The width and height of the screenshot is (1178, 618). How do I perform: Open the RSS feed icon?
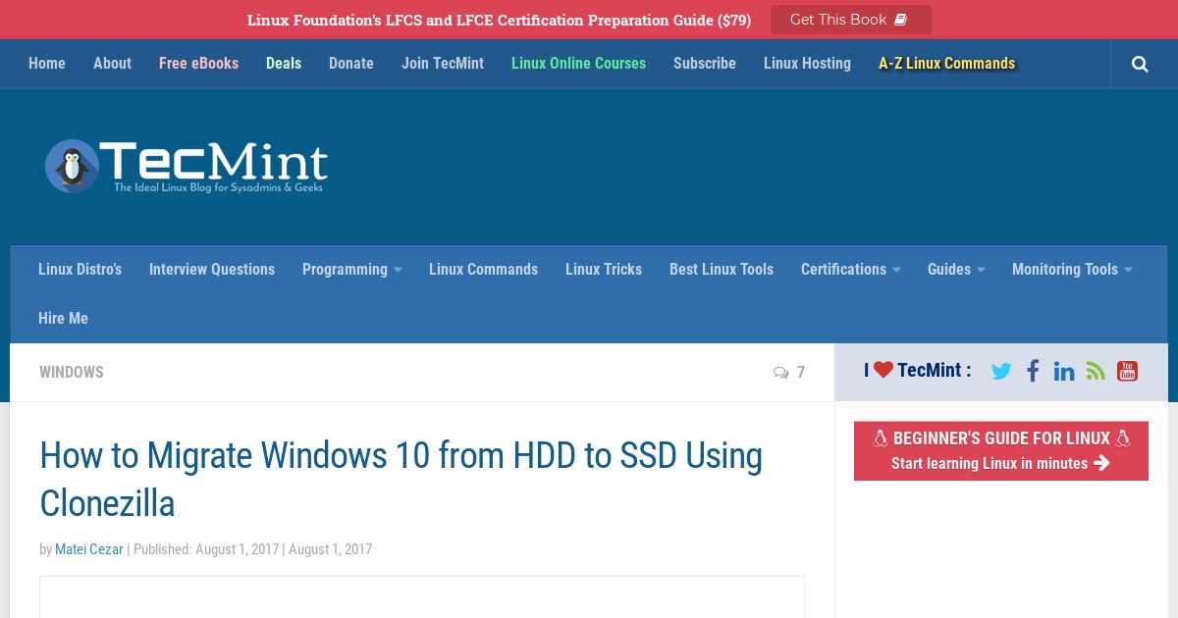click(1096, 371)
